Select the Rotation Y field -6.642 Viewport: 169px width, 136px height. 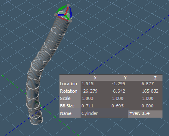[x=118, y=91]
